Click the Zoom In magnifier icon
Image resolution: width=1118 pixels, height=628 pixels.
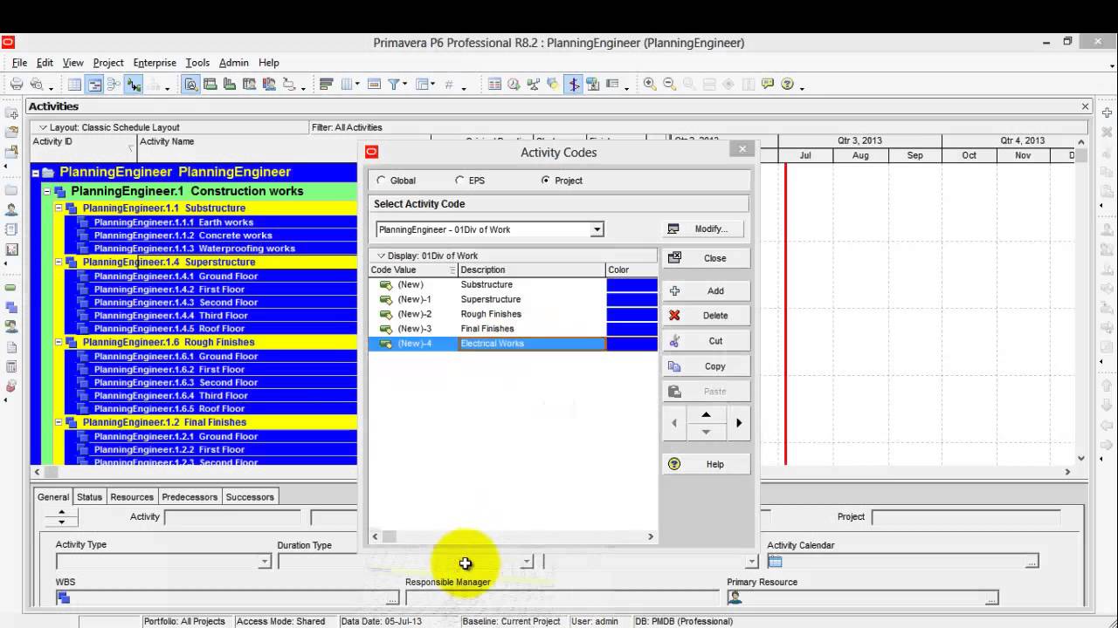[x=650, y=85]
